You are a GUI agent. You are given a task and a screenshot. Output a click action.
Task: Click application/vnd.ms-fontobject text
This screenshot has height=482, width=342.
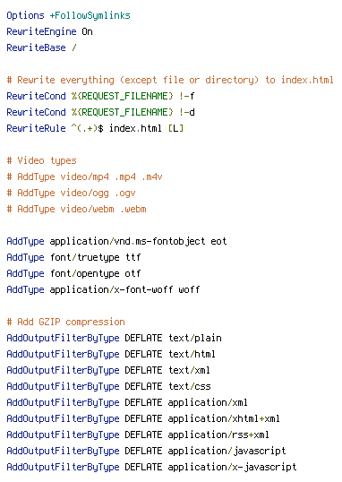coord(127,242)
